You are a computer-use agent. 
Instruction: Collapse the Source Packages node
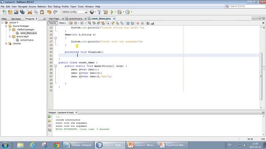click(6, 26)
